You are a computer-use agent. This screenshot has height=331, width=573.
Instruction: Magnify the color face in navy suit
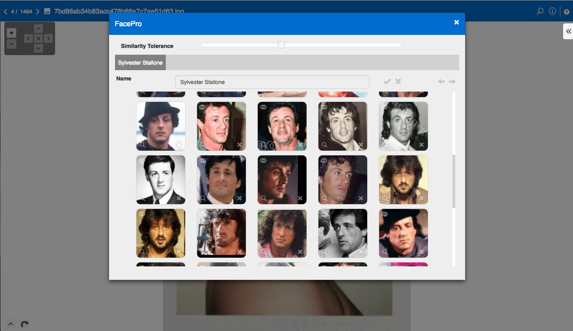point(203,198)
